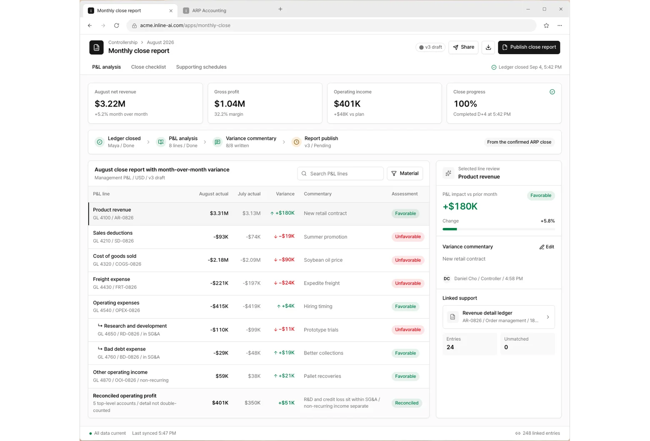Viewport: 650px width, 441px height.
Task: Toggle the Material filter
Action: click(x=405, y=173)
